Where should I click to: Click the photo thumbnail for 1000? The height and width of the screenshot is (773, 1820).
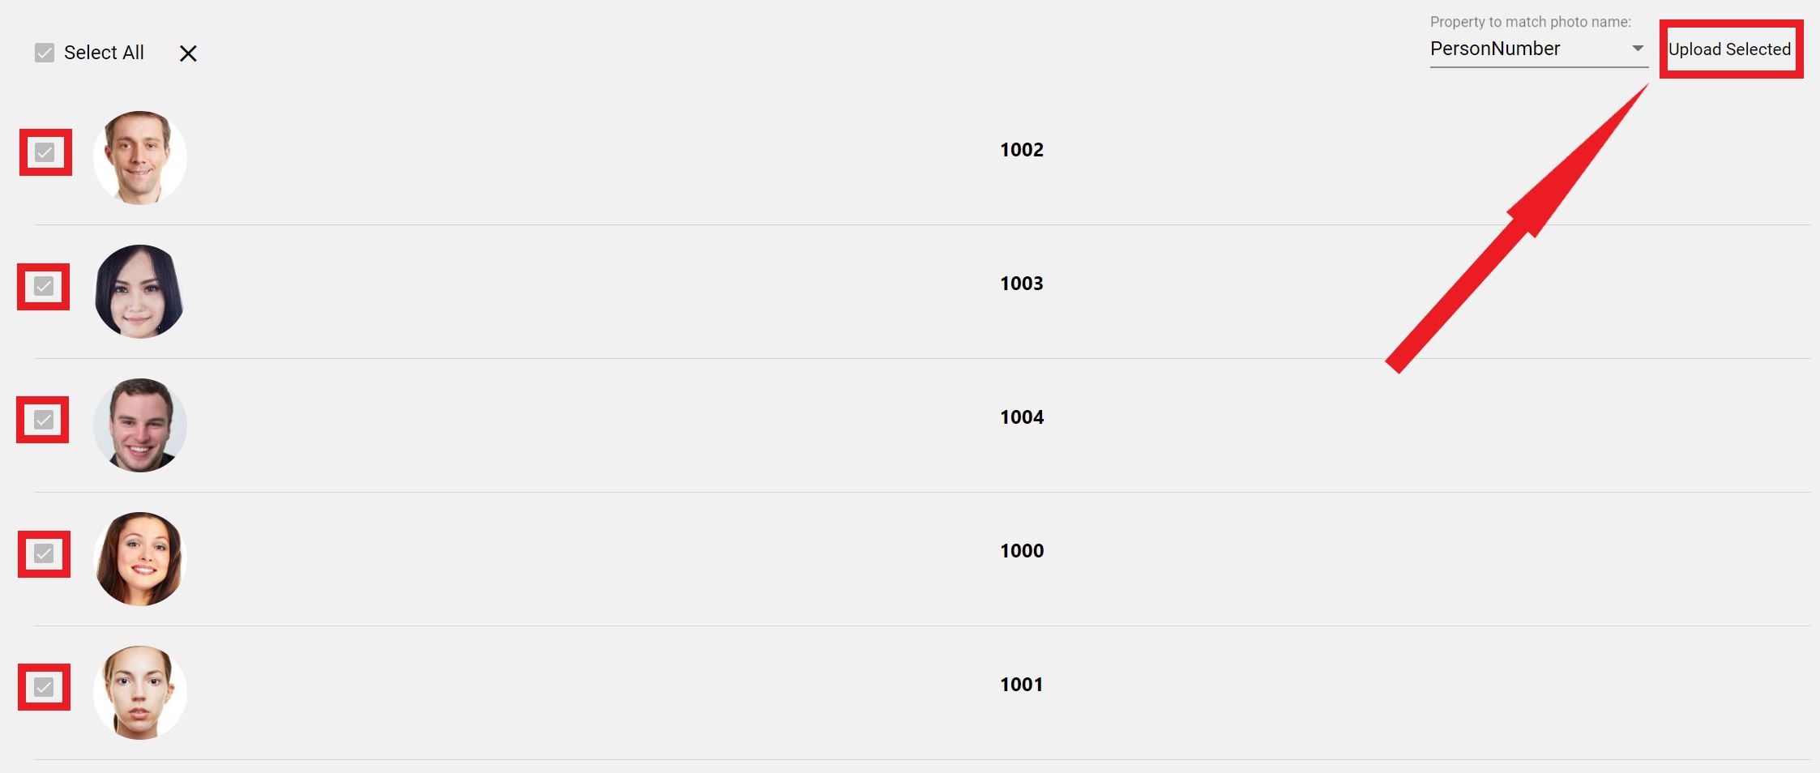[x=140, y=559]
